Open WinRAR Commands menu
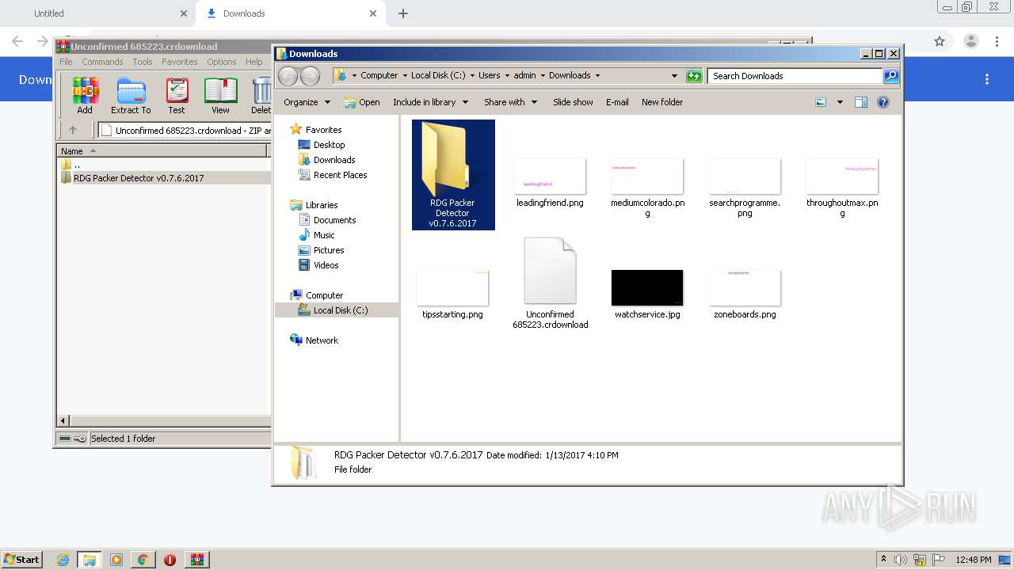The width and height of the screenshot is (1014, 570). (x=102, y=62)
